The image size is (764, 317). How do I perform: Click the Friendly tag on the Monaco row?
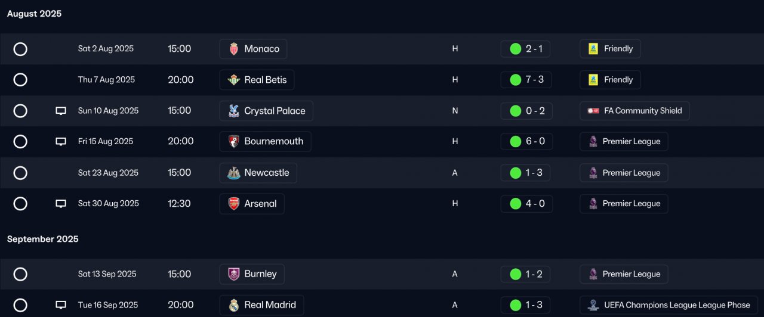(610, 49)
